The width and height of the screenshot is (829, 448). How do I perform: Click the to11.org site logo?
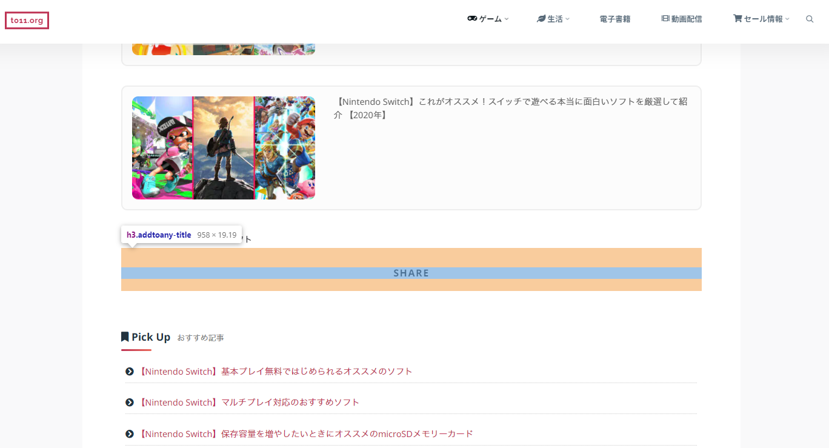point(27,20)
